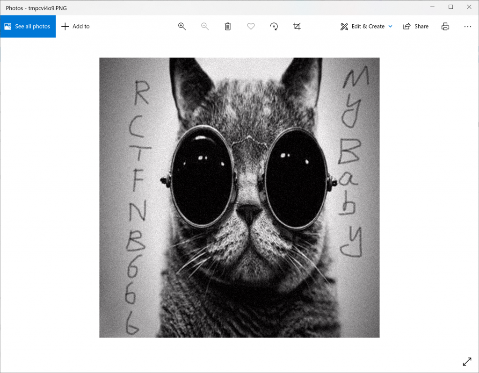Click the handwritten 'RCTFNB666' text in the photo
The height and width of the screenshot is (373, 479).
point(137,206)
